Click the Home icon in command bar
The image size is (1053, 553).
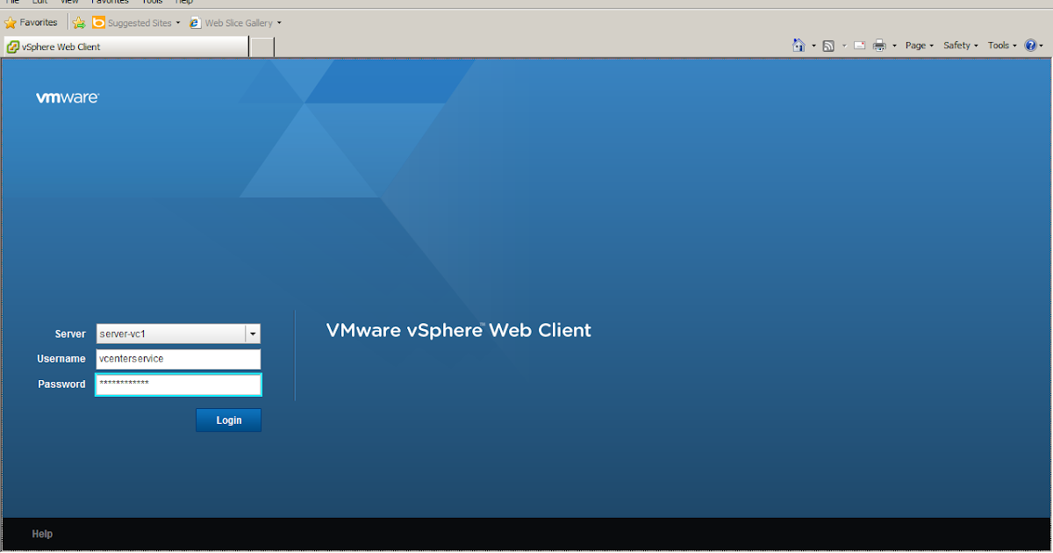pos(799,45)
